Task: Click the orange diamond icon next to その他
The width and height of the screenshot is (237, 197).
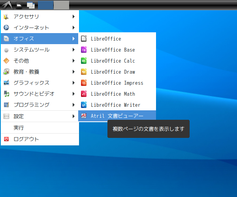Action: coord(6,61)
